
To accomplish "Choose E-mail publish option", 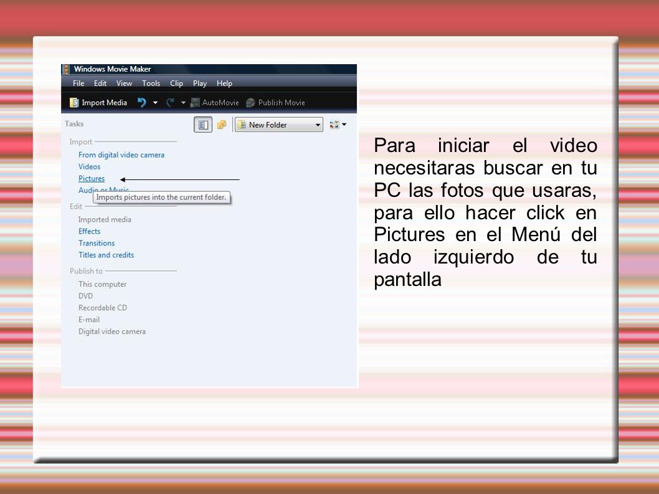I will click(x=88, y=320).
